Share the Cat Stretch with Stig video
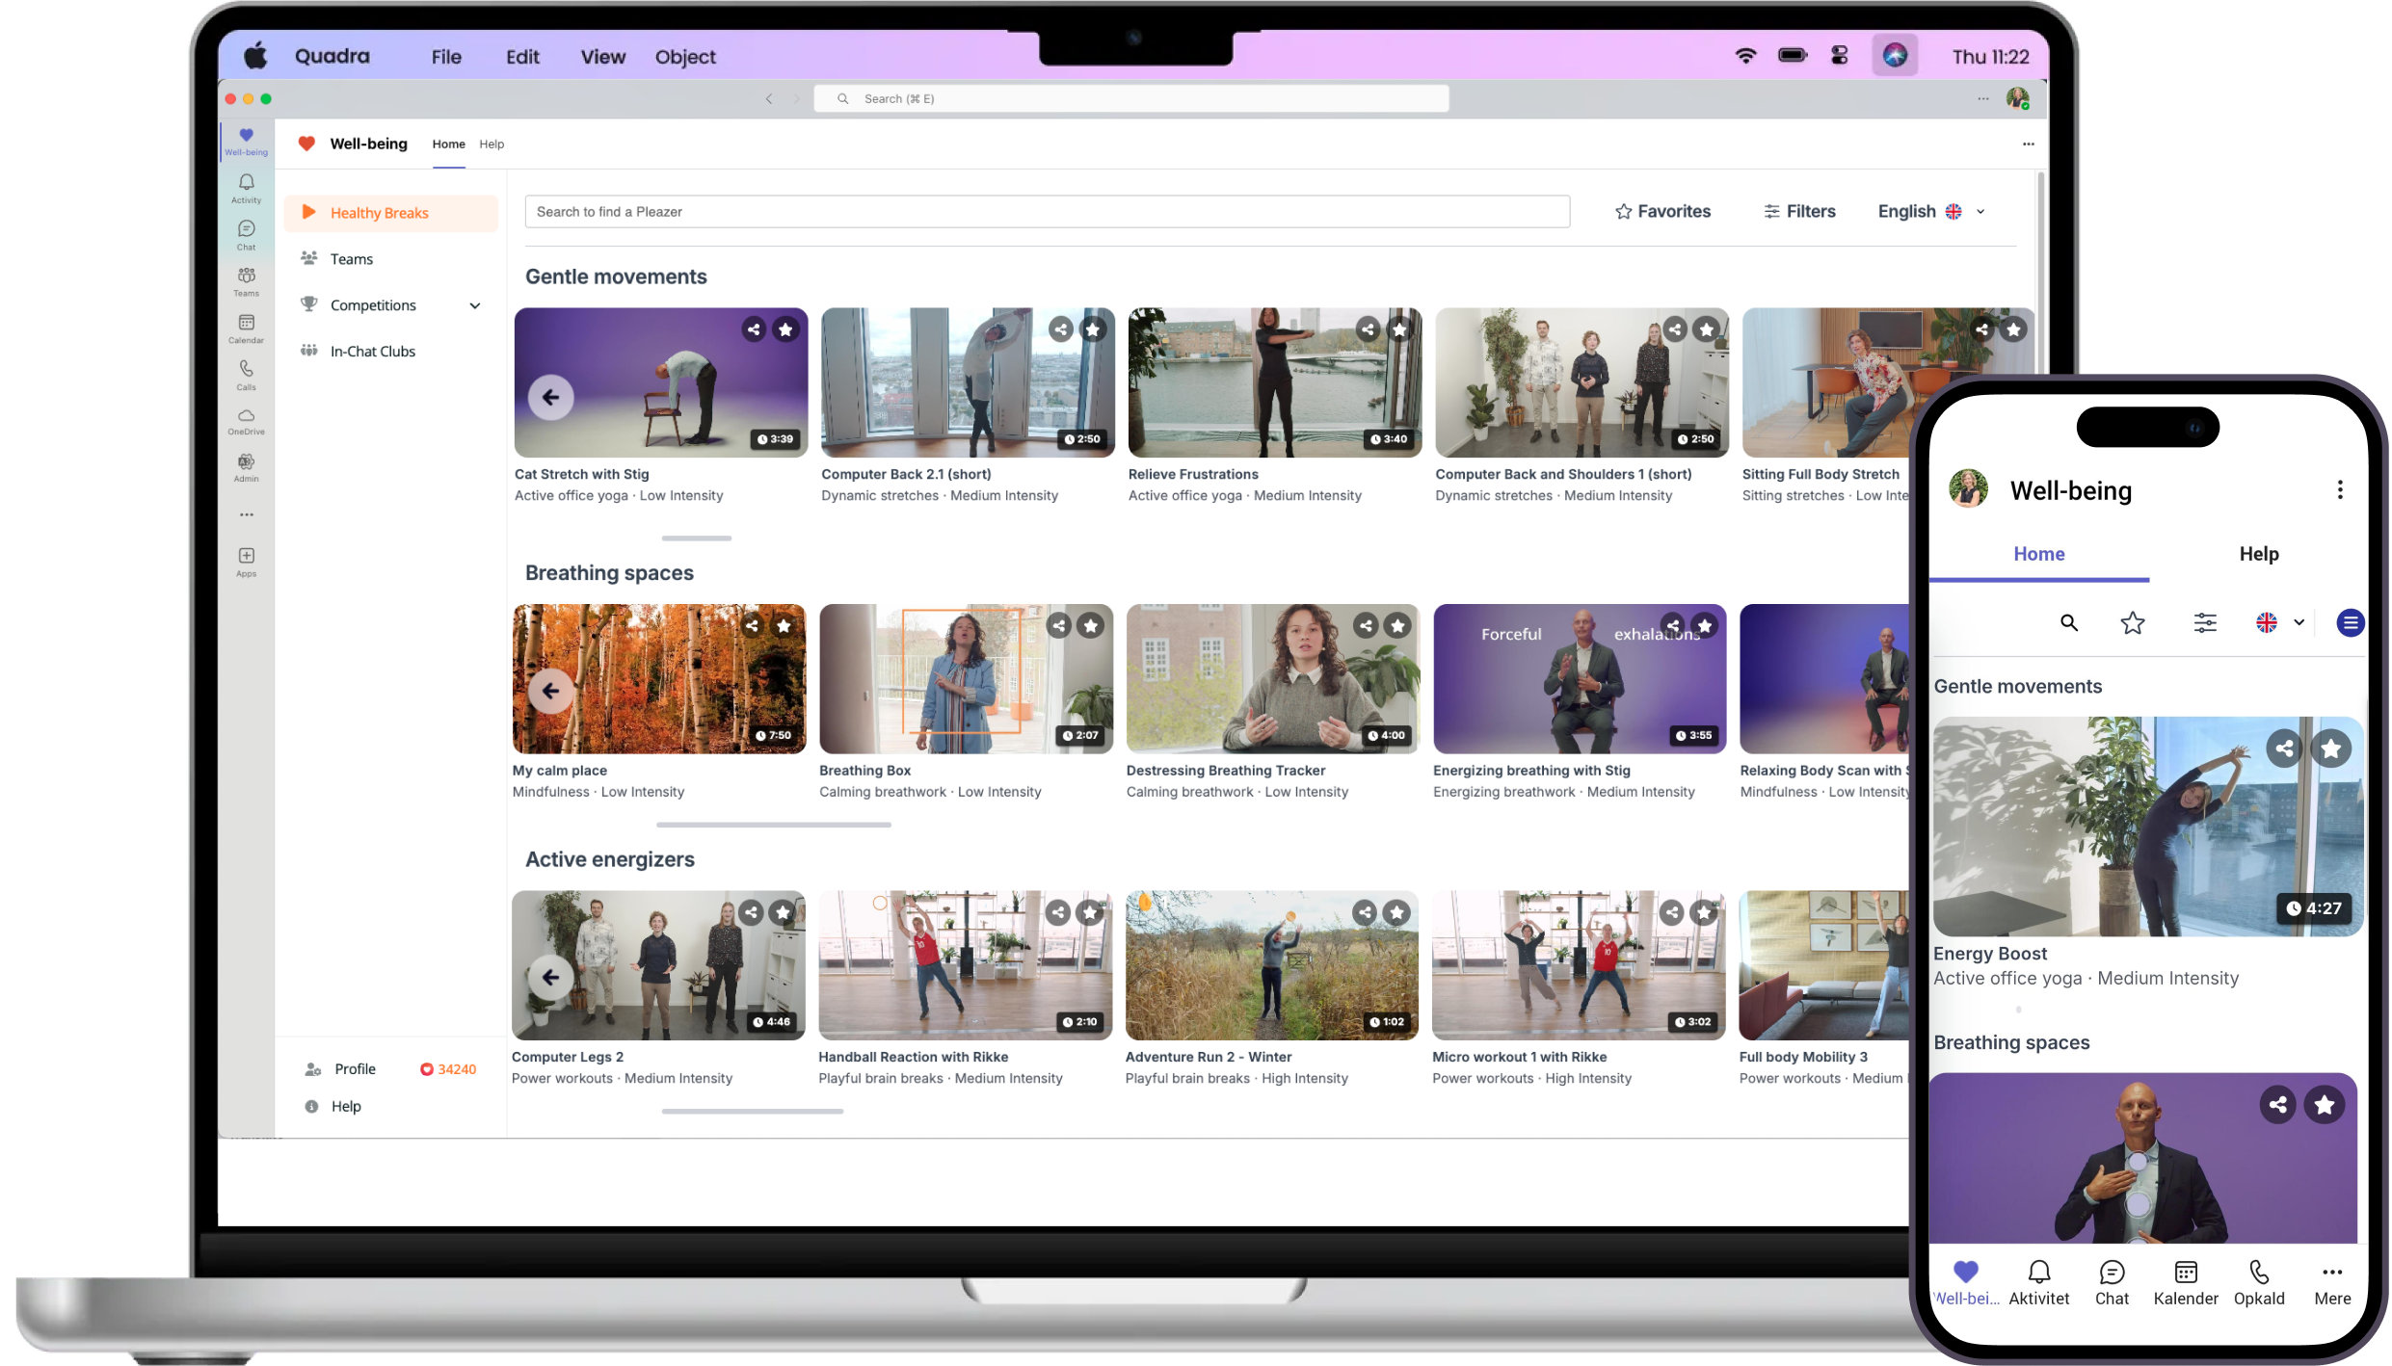Viewport: 2392px width, 1366px height. click(x=754, y=329)
